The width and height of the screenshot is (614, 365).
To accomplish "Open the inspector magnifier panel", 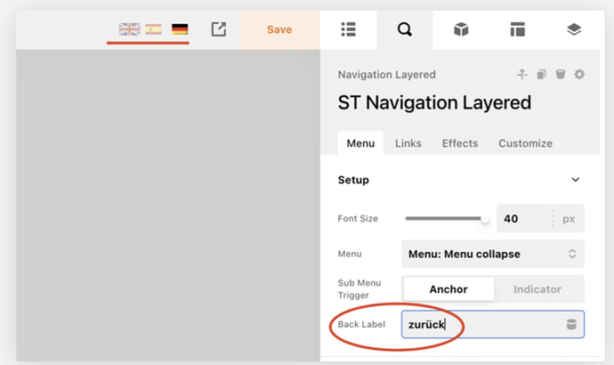I will click(x=405, y=29).
